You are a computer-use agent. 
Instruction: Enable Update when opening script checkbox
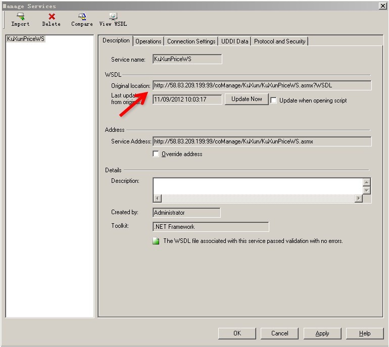pos(273,101)
